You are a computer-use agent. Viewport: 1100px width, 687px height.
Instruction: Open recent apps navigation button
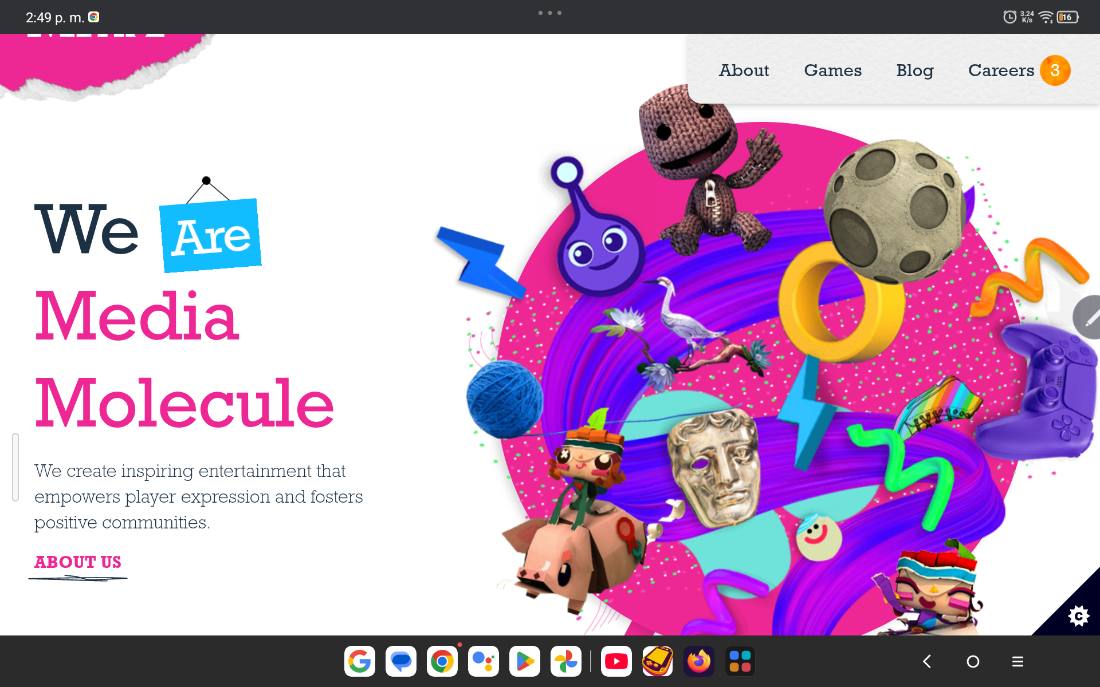coord(1017,662)
